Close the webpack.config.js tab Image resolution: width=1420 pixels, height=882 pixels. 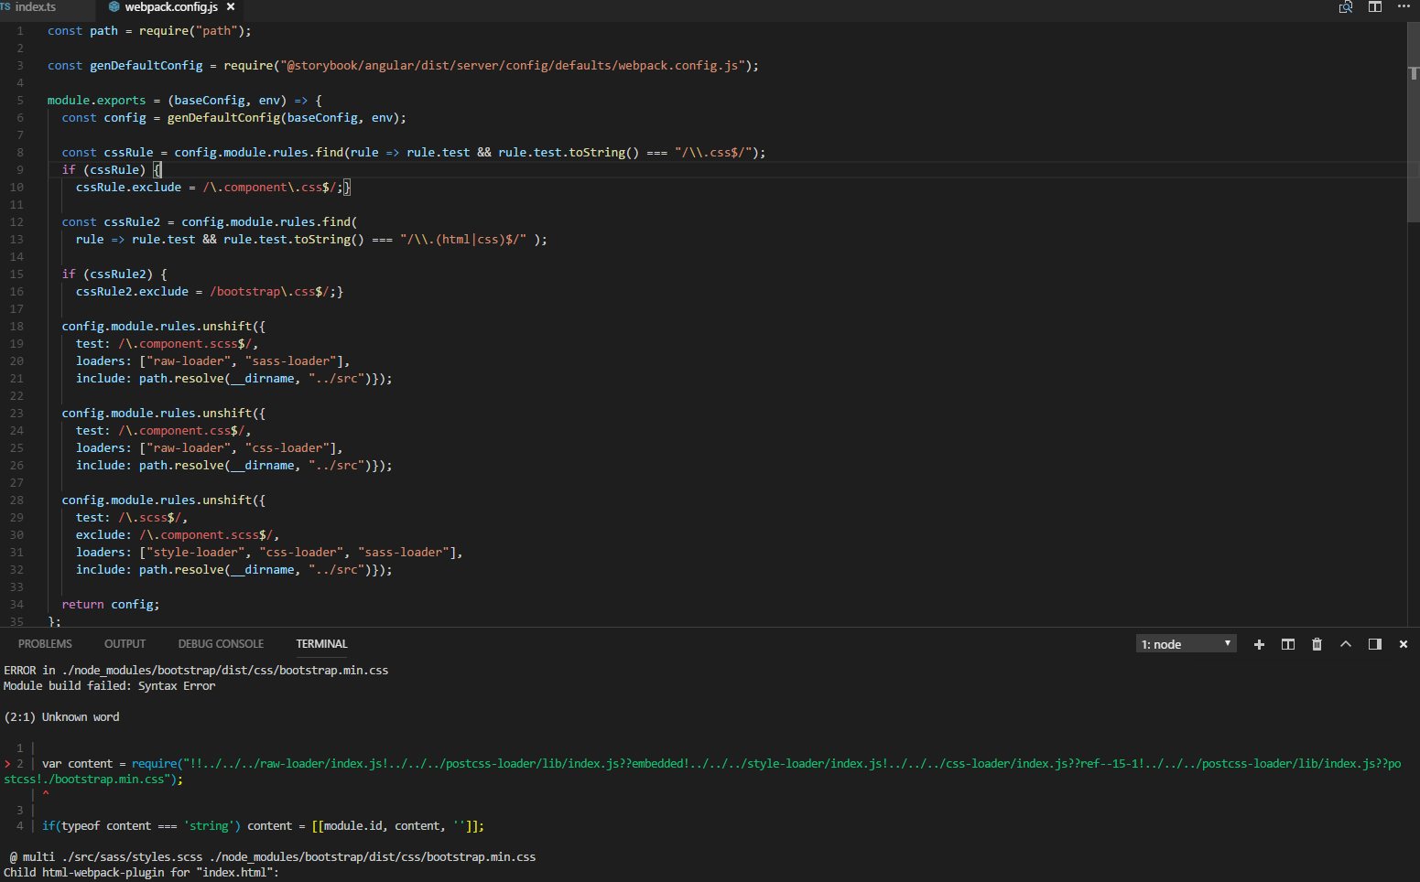(x=231, y=6)
